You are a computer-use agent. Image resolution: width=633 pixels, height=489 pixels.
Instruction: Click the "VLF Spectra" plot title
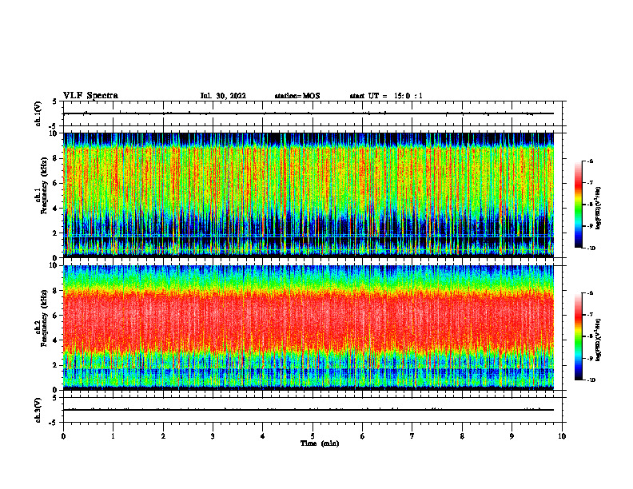90,96
